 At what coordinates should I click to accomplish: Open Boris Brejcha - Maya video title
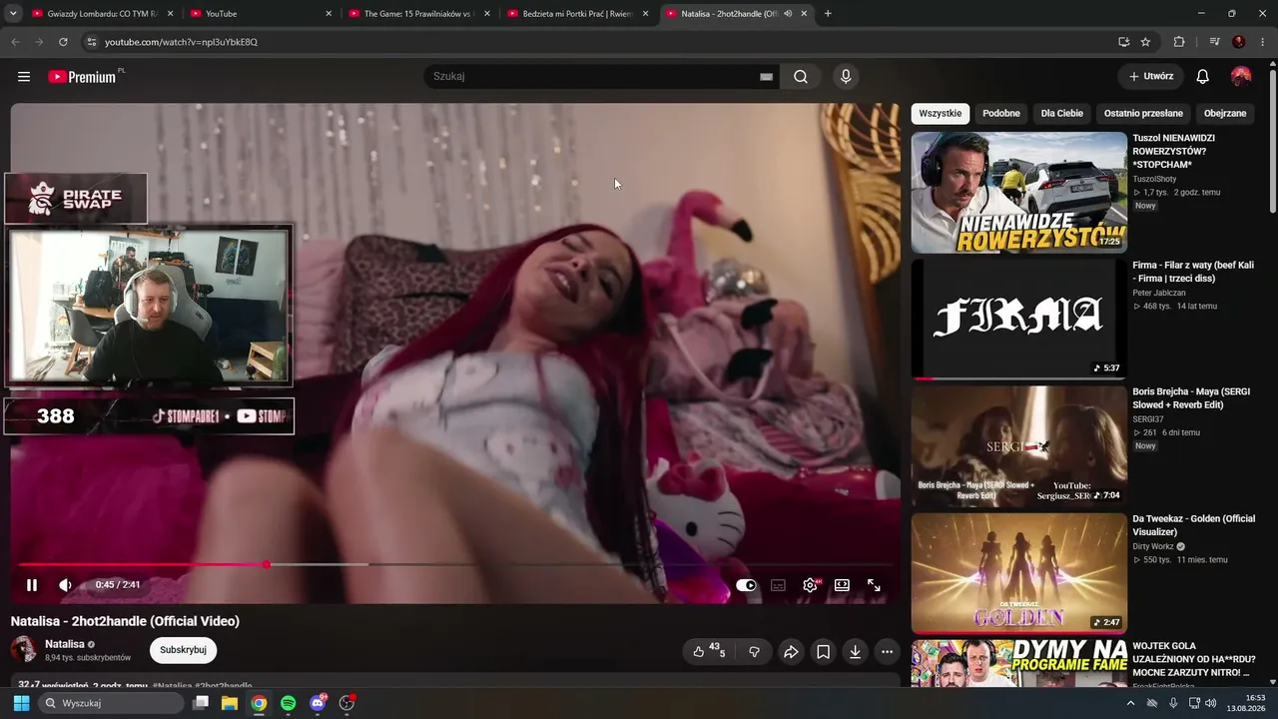point(1191,397)
